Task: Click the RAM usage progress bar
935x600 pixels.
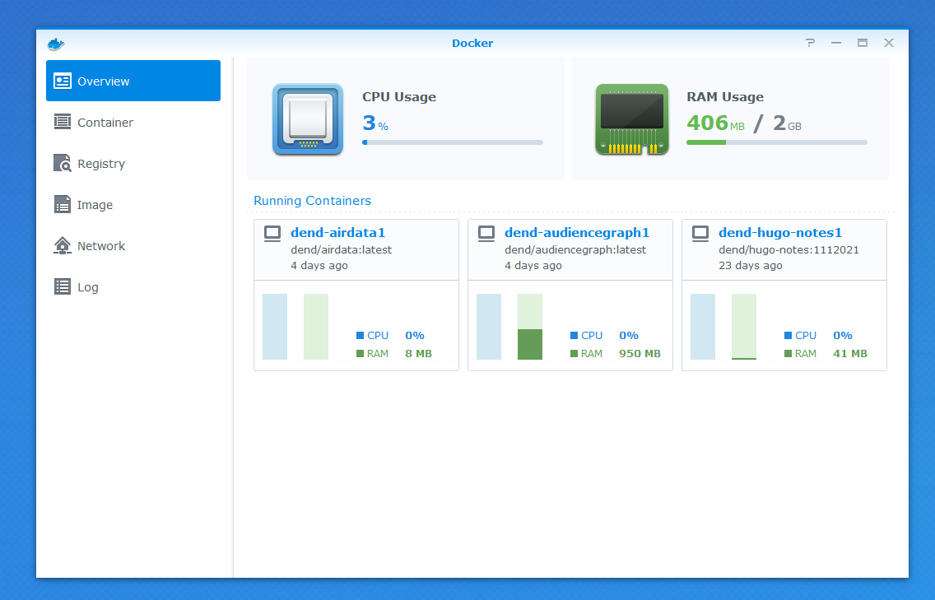Action: 776,142
